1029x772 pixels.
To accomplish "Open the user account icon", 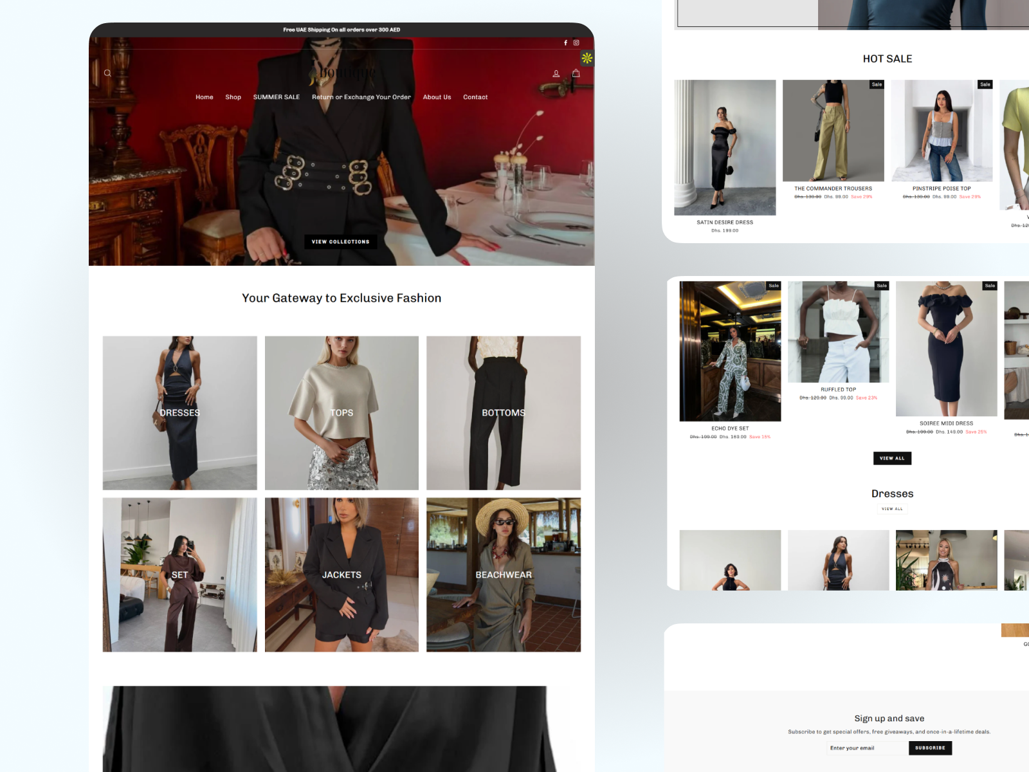I will pos(556,74).
